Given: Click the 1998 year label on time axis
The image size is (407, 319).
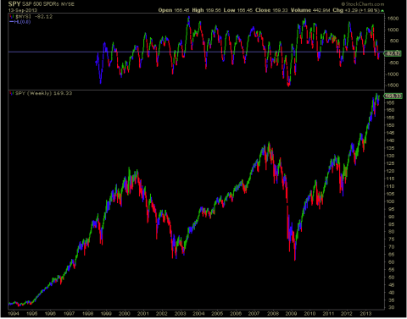Looking at the screenshot, I should 87,314.
